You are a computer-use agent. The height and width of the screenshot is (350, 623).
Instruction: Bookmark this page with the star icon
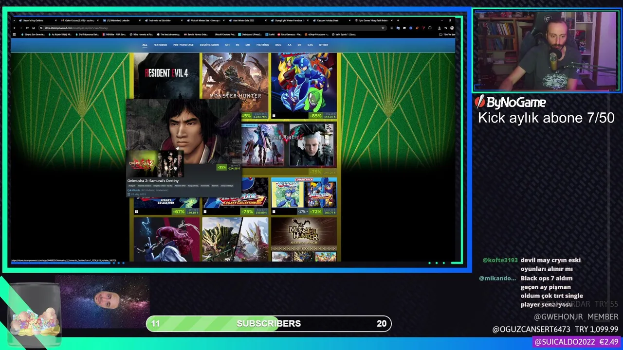(x=383, y=28)
